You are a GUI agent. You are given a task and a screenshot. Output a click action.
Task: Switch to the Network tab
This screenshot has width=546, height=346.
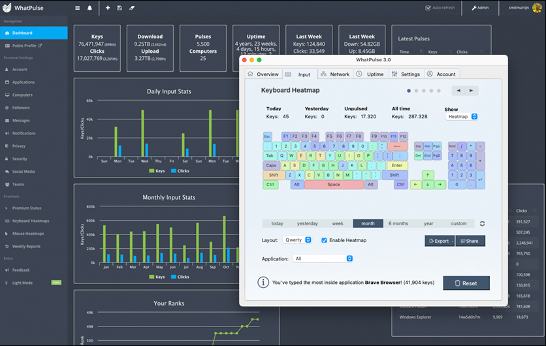click(x=335, y=74)
